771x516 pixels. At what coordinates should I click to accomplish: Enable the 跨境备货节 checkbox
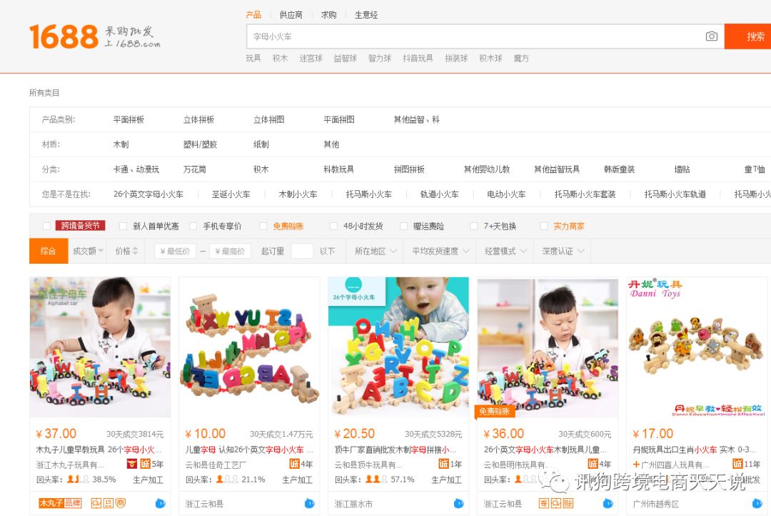coord(46,226)
